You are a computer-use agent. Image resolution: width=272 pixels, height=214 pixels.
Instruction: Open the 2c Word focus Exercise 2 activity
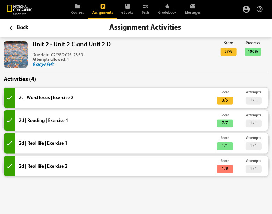(46, 98)
